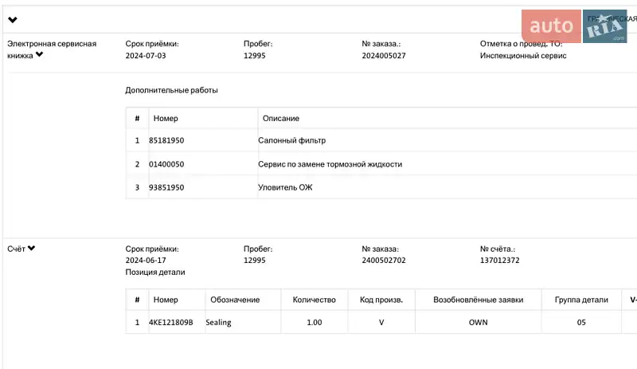Viewport: 637px width, 369px height.
Task: Select the Салонный фильтр row
Action: (x=292, y=141)
